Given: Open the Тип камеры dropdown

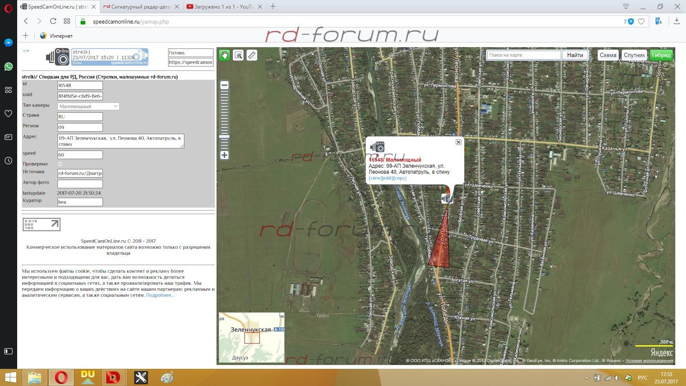Looking at the screenshot, I should 88,106.
